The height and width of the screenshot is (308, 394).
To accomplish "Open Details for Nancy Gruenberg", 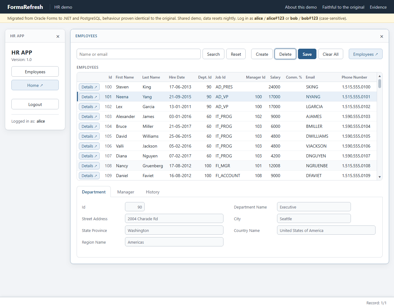I will (x=89, y=166).
